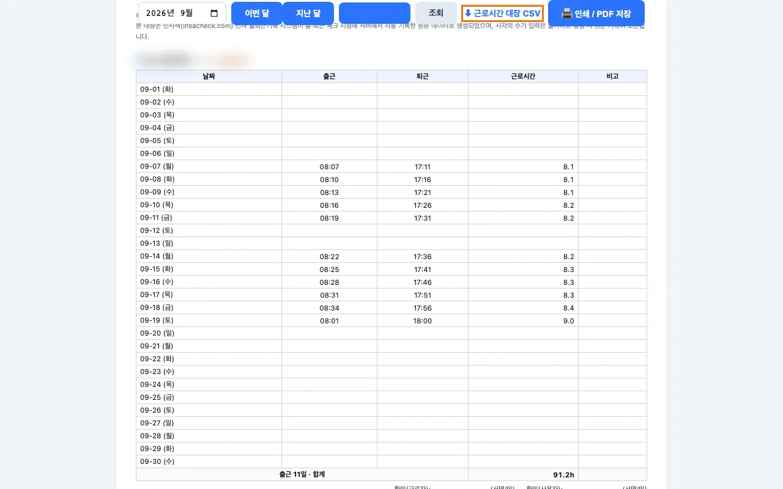
Task: Click clock-out time 17:21
Action: click(x=423, y=193)
